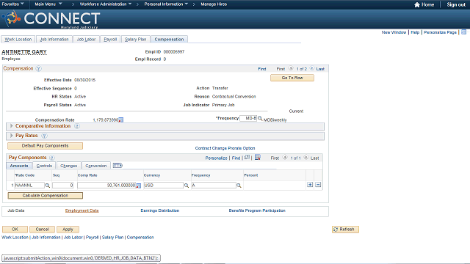Open Compensation Rate calculator icon
470x264 pixels.
click(120, 120)
